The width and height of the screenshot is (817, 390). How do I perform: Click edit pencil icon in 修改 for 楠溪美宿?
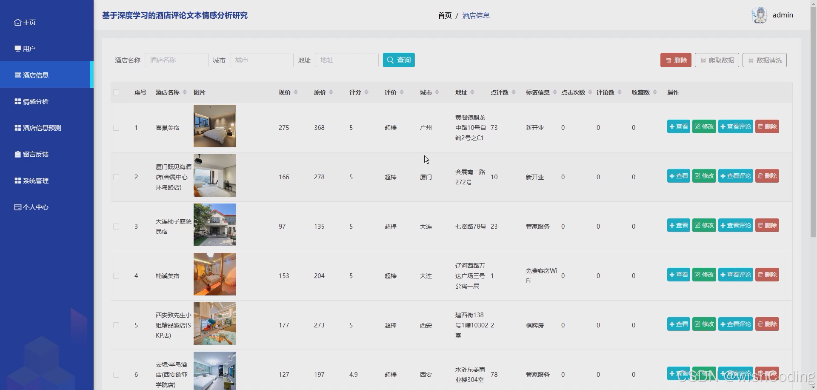pyautogui.click(x=697, y=275)
